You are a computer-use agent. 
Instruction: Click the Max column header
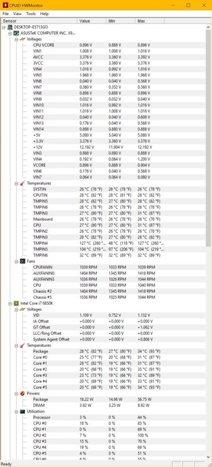[150, 21]
